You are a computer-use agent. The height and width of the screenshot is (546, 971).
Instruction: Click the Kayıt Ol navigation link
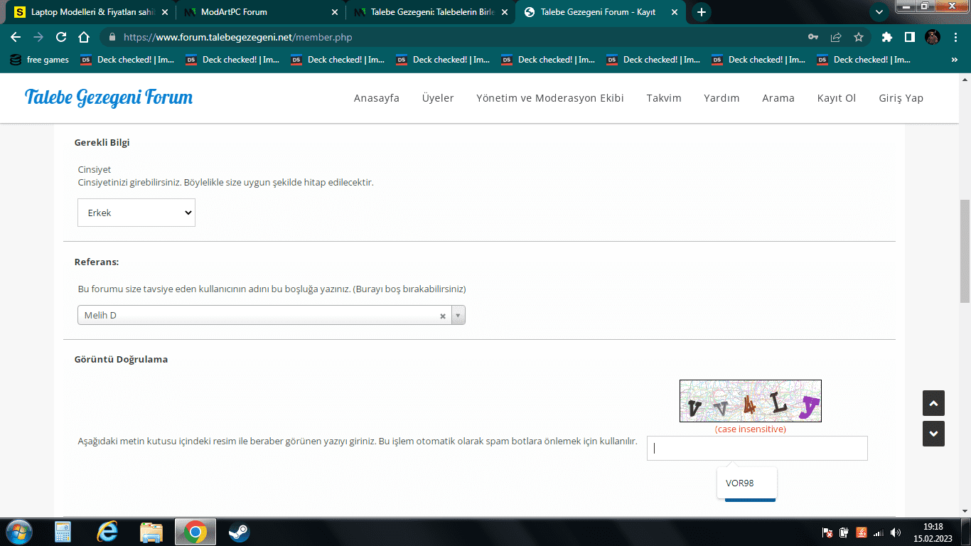click(836, 98)
